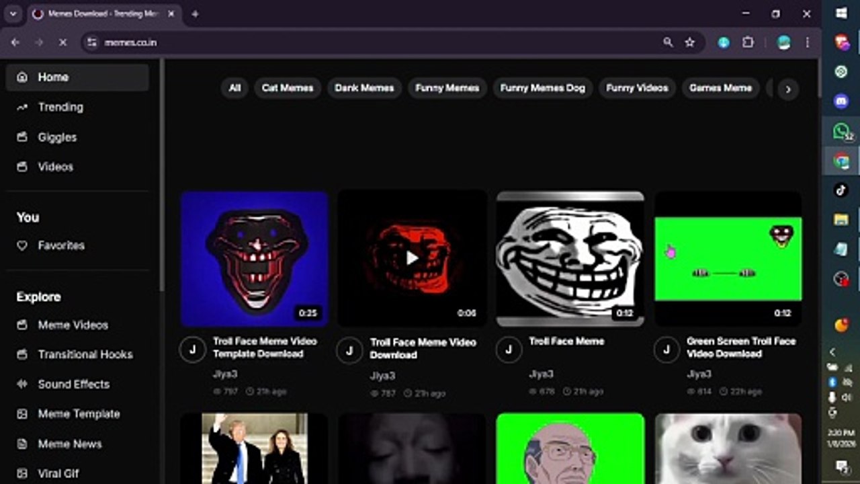The width and height of the screenshot is (860, 484).
Task: Click the browser forward arrow
Action: coord(39,42)
